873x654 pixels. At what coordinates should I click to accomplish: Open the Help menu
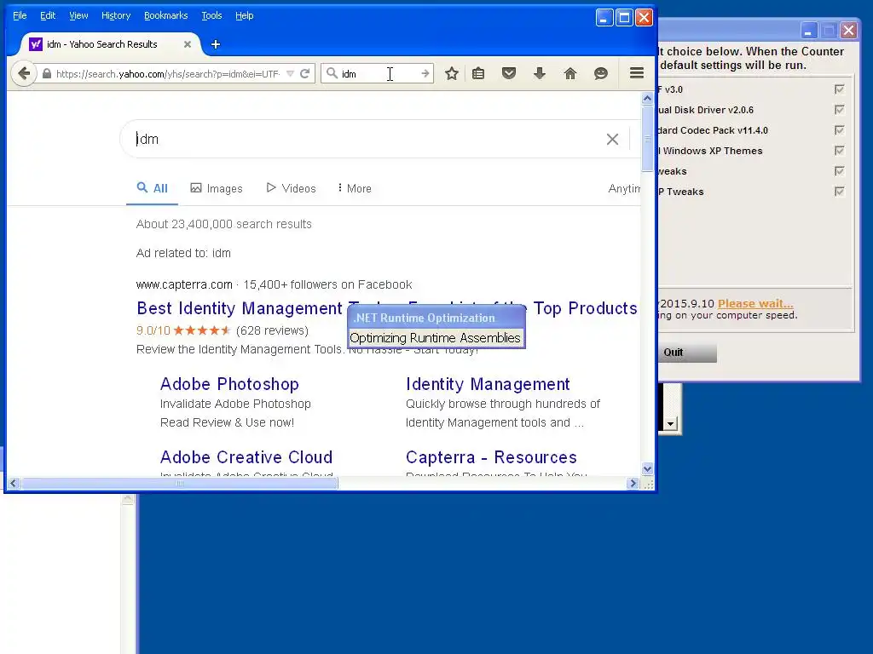pyautogui.click(x=245, y=15)
